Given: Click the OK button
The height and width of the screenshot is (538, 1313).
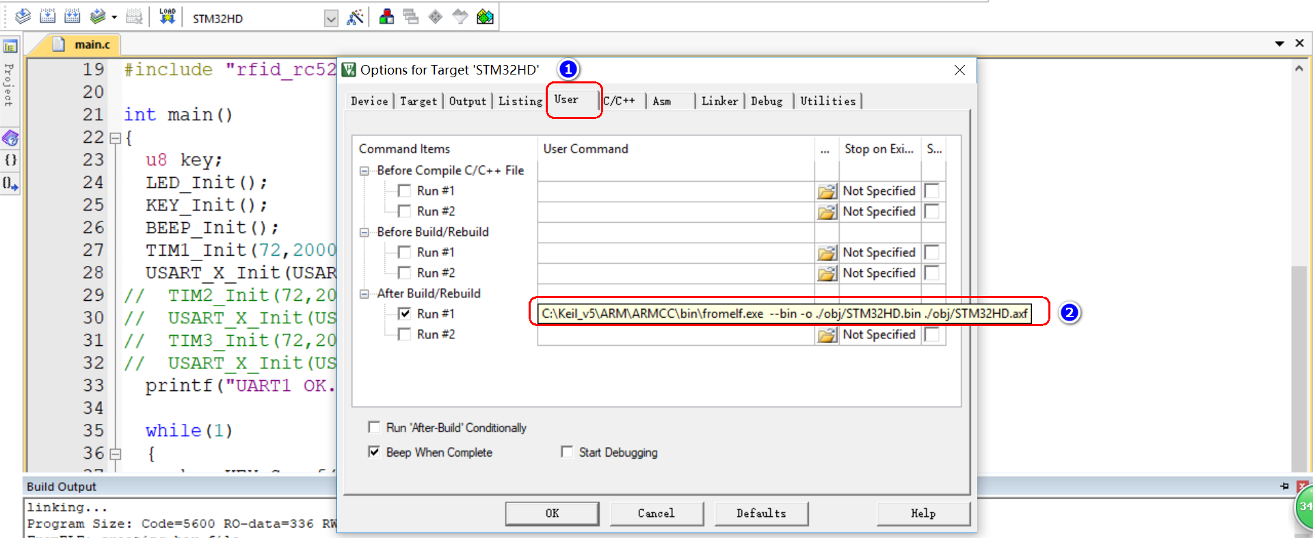Looking at the screenshot, I should point(553,513).
